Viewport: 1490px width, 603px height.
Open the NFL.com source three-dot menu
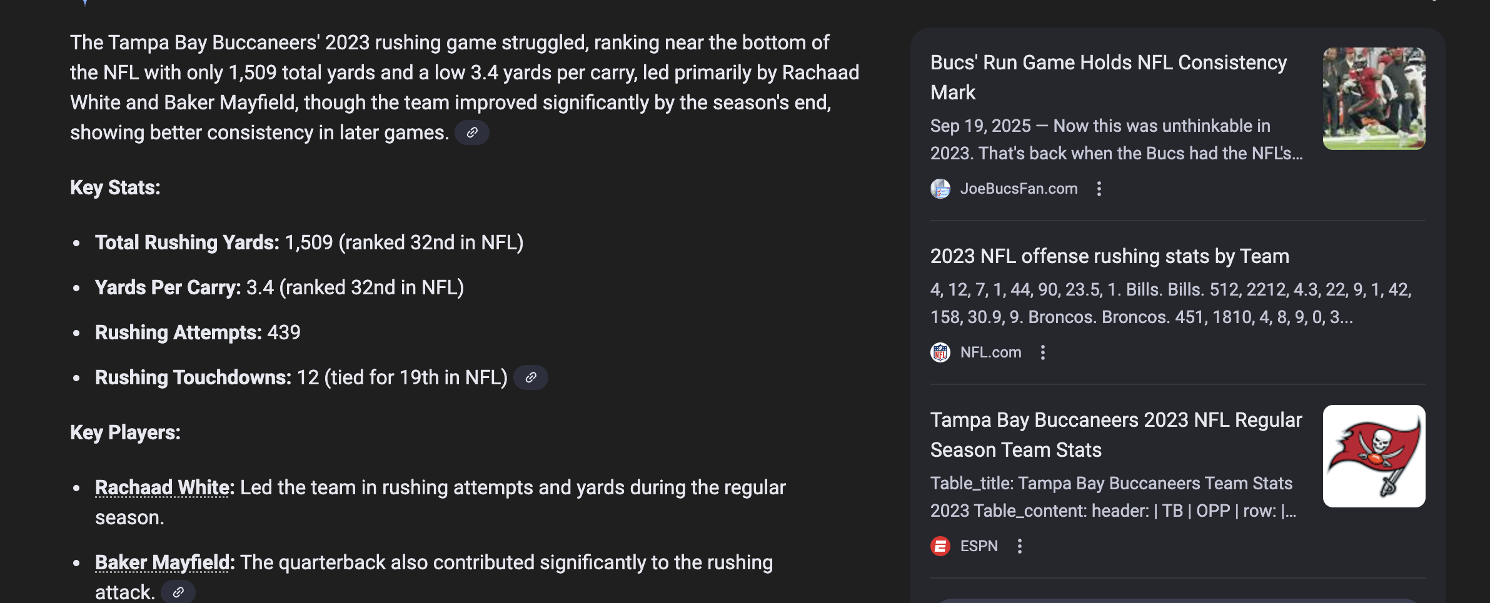(x=1043, y=352)
